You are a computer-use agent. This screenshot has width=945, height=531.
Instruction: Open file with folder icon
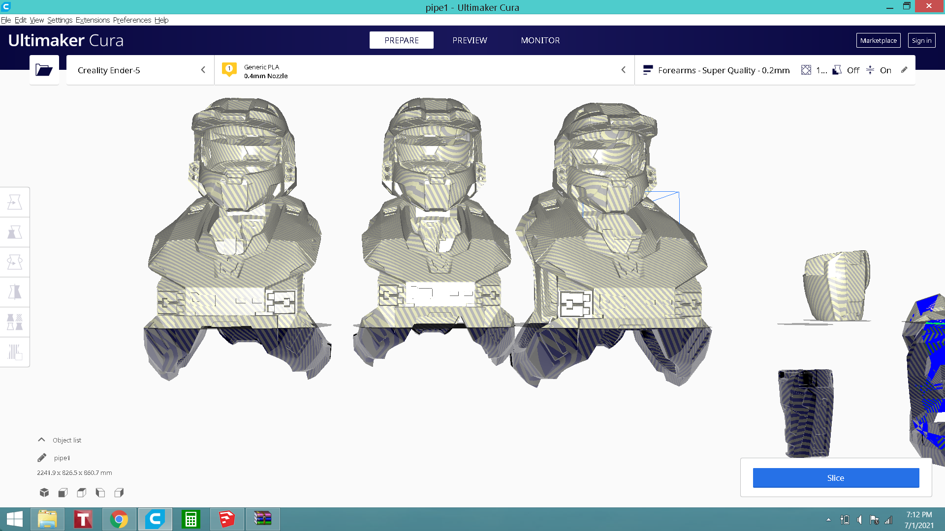(44, 70)
